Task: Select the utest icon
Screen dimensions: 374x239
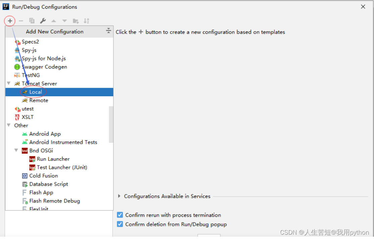Action: [17, 109]
